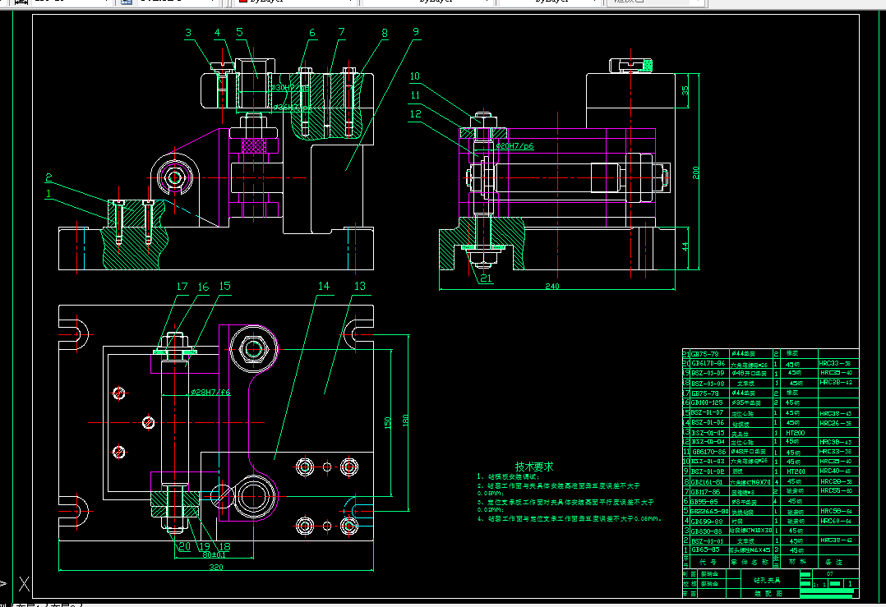Click the 200 height dimension text
This screenshot has height=607, width=886.
[695, 172]
